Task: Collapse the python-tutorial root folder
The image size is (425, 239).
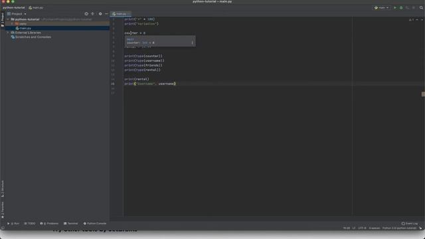Action: point(8,19)
